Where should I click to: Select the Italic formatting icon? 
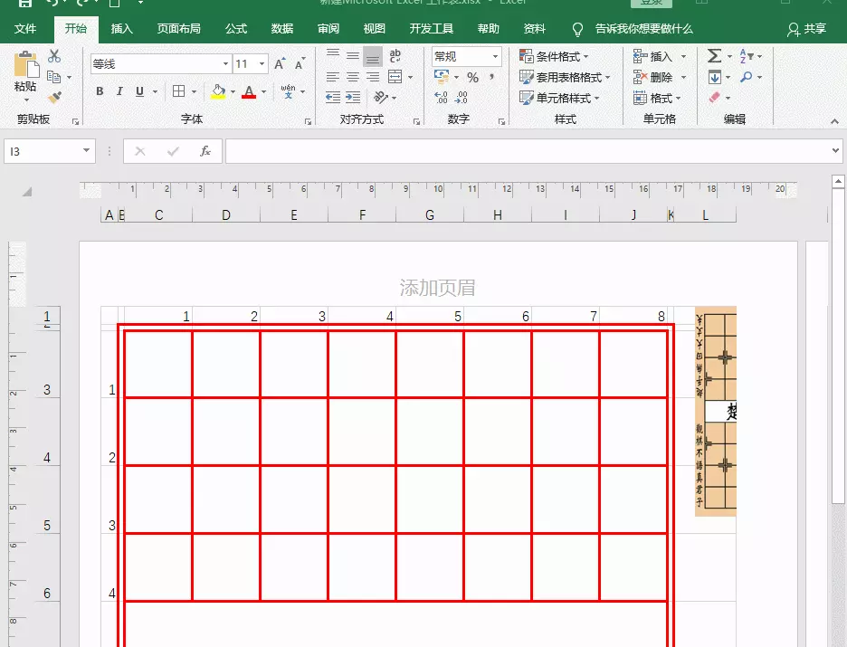coord(119,91)
